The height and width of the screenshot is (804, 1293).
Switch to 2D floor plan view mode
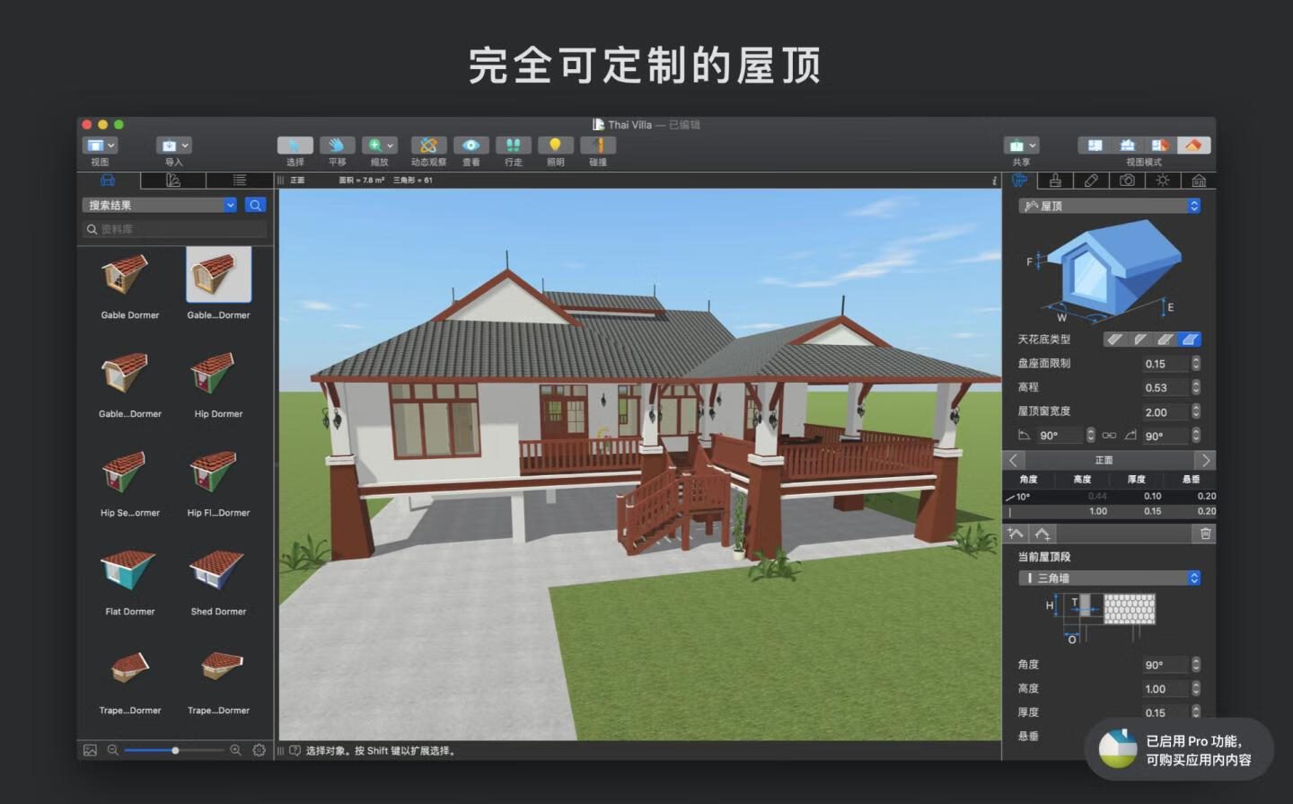[1095, 146]
